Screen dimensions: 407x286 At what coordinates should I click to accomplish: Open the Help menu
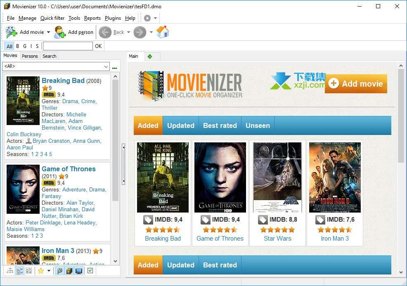click(x=130, y=18)
